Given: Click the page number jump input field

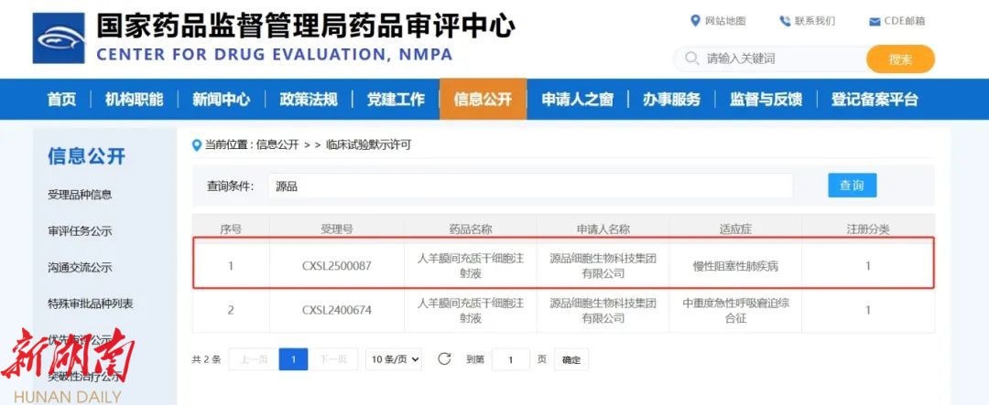Looking at the screenshot, I should pos(511,360).
